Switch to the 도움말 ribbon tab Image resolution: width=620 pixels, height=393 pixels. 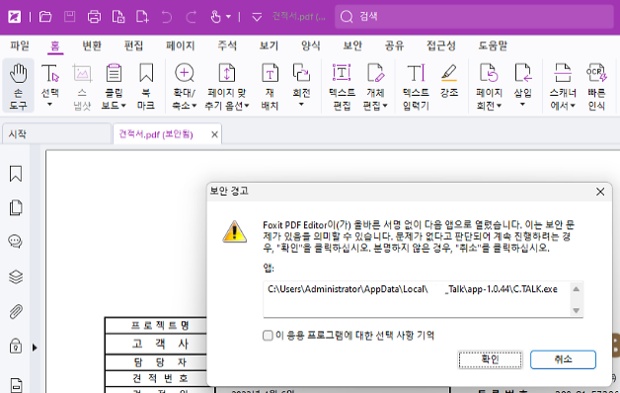493,45
